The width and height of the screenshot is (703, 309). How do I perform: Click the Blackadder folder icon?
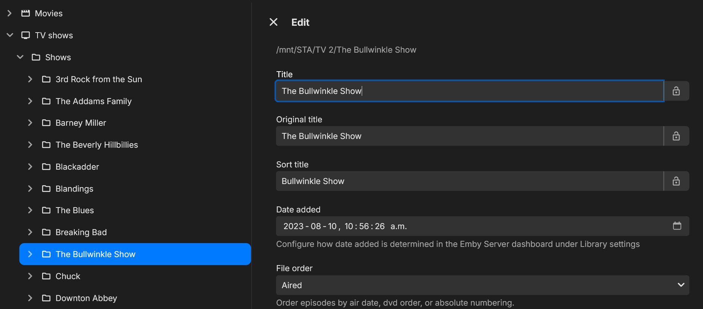click(46, 167)
